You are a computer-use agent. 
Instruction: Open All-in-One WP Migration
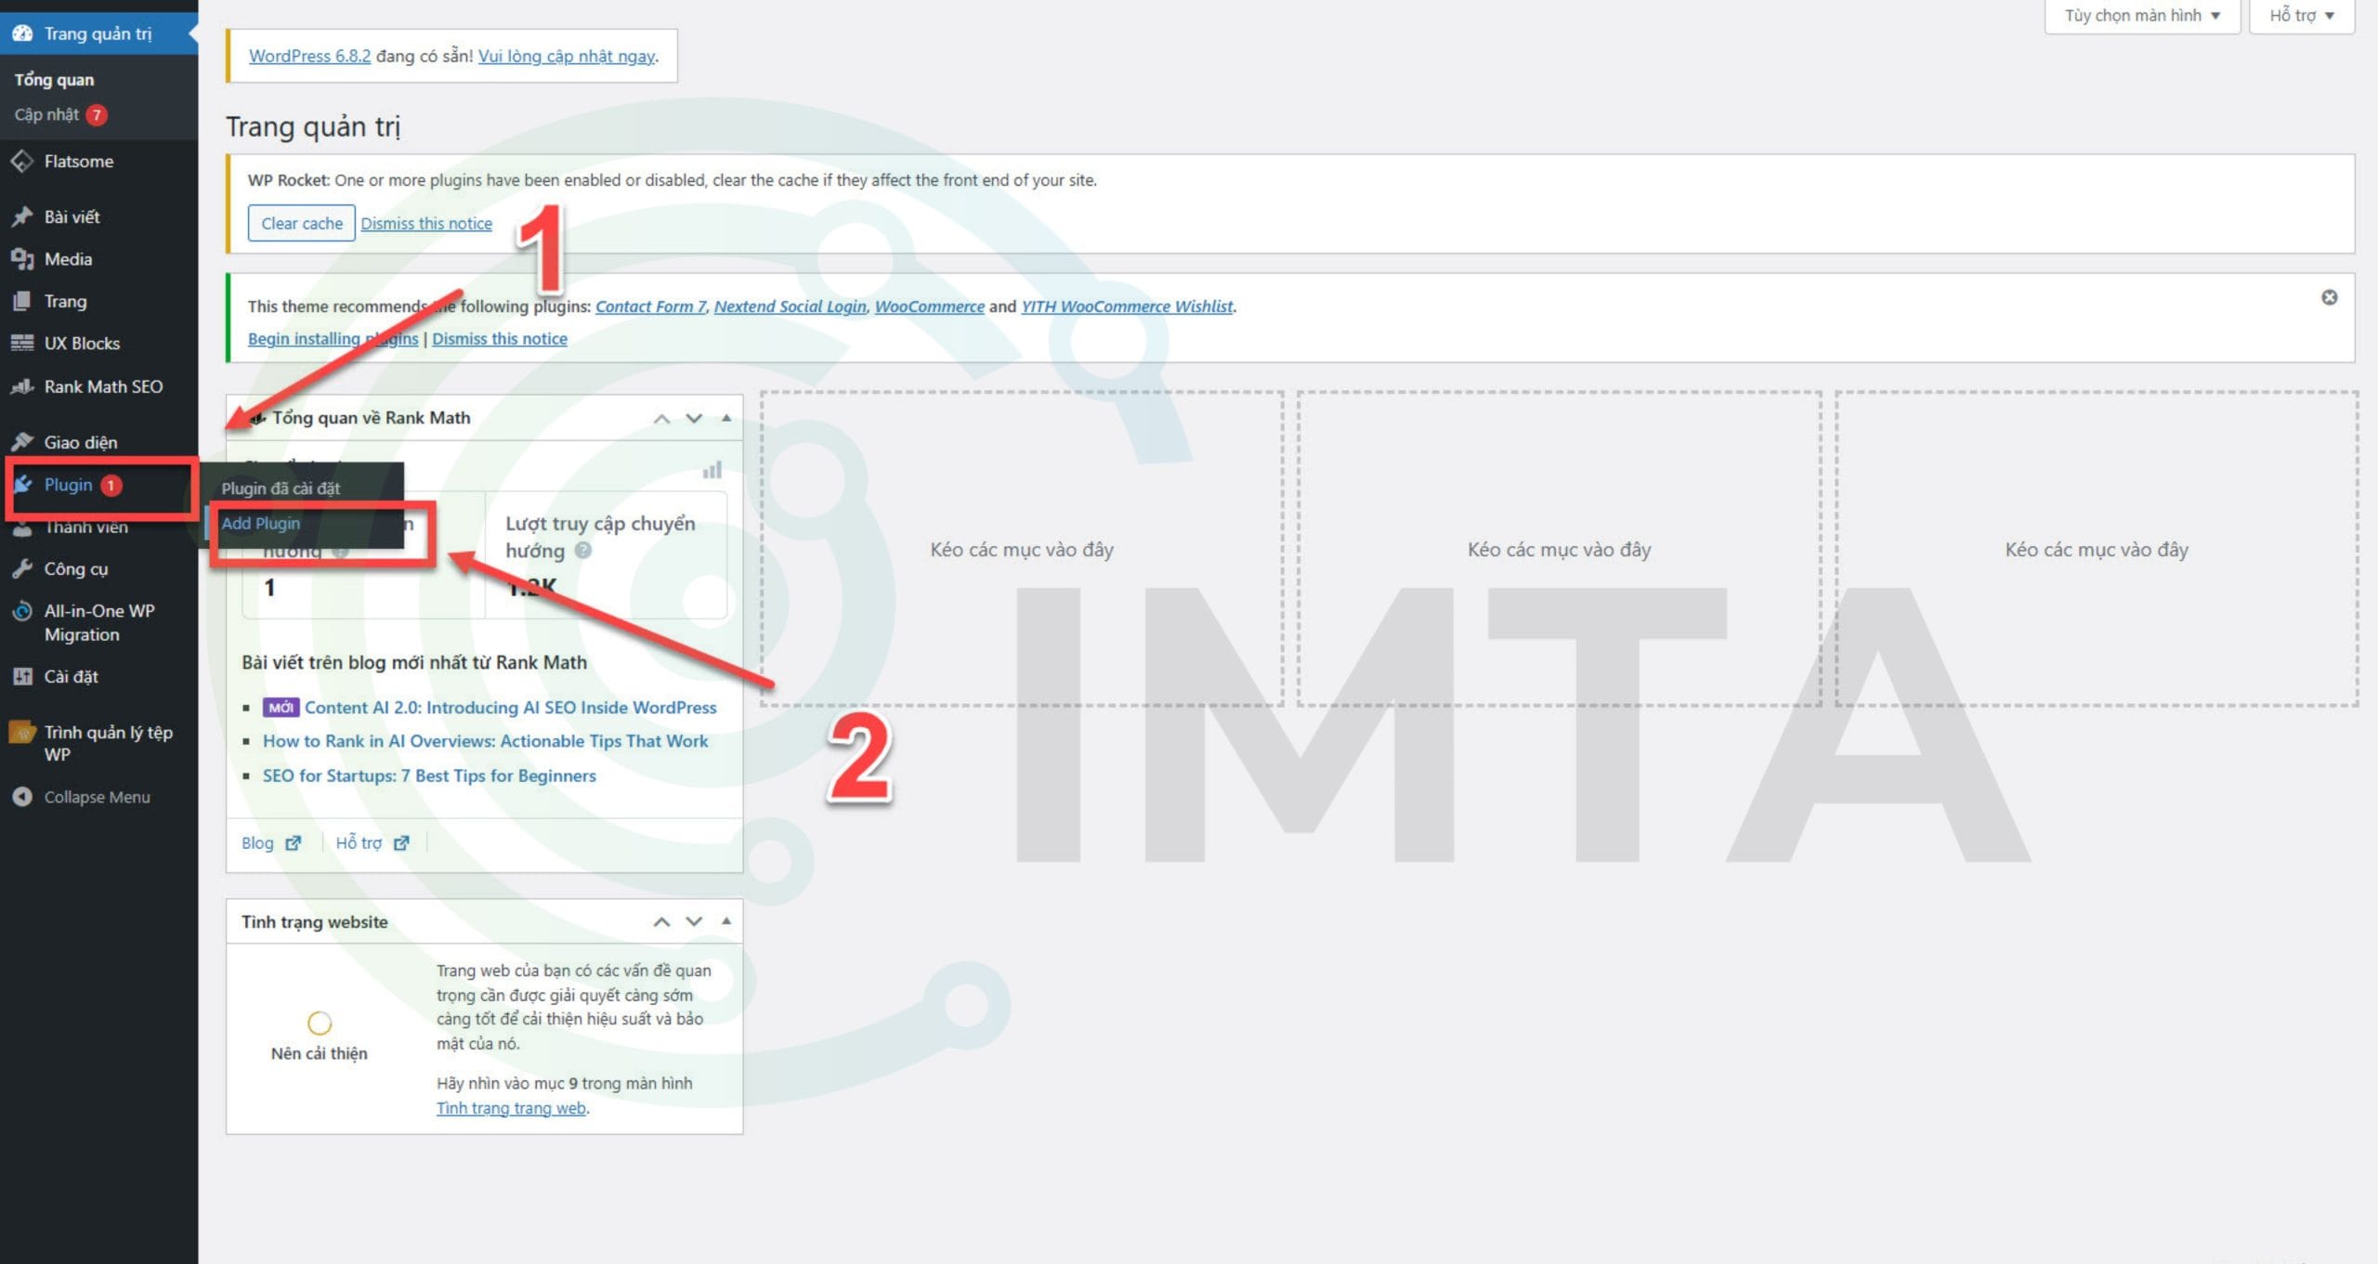(98, 621)
